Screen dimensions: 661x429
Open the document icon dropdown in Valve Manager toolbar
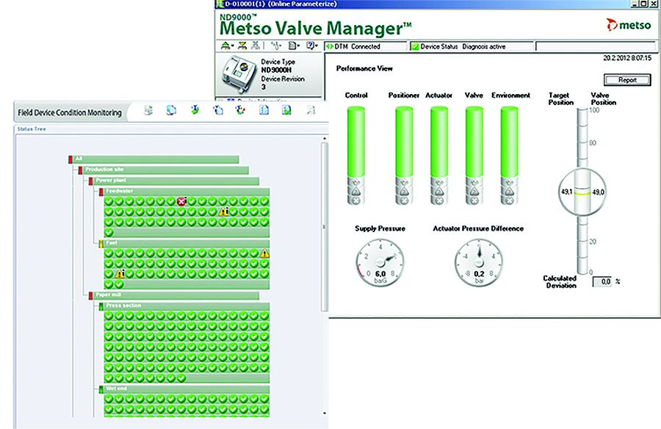[294, 46]
